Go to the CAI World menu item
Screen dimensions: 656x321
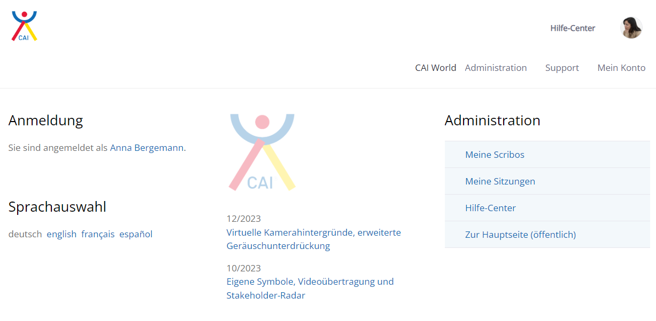(x=436, y=68)
